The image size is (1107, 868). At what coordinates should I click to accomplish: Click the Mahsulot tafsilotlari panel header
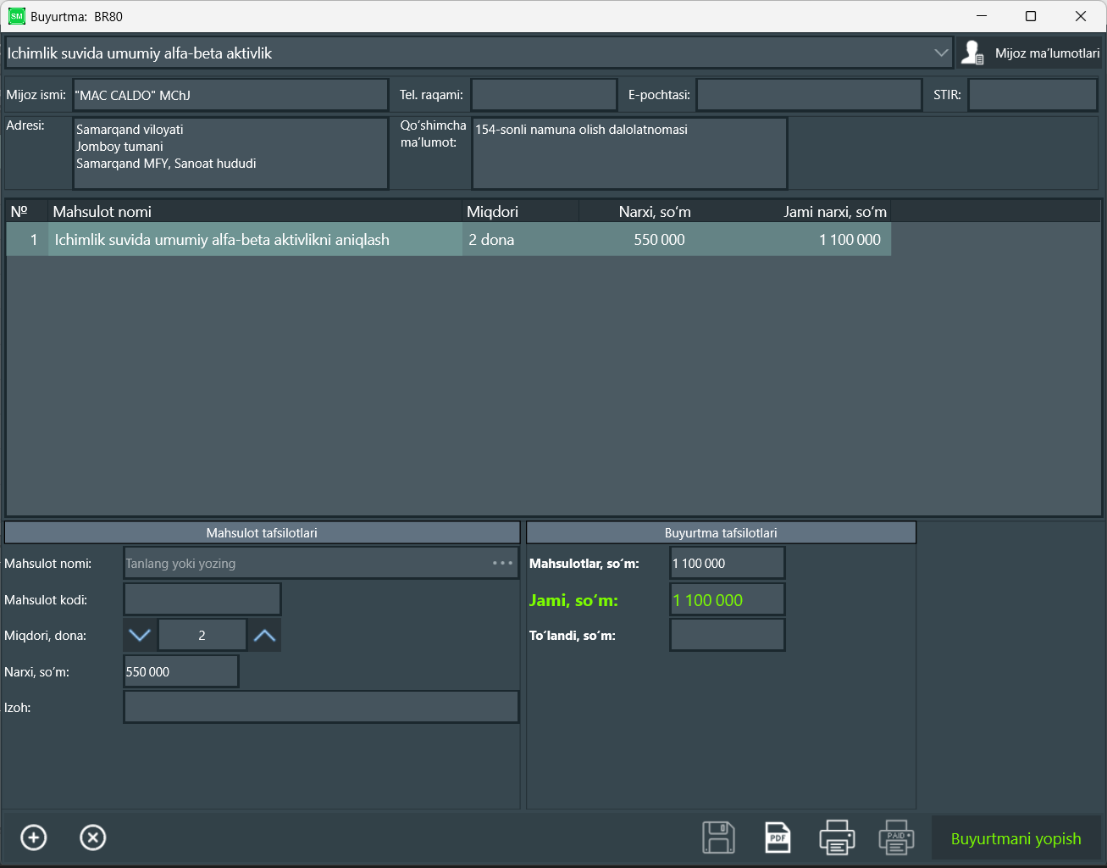(262, 532)
